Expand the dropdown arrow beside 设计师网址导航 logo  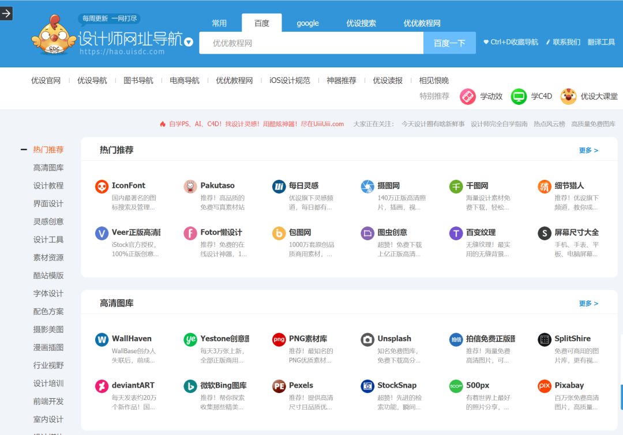[188, 42]
